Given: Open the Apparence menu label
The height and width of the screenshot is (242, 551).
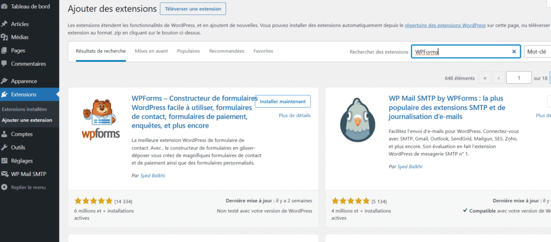Looking at the screenshot, I should (x=24, y=81).
